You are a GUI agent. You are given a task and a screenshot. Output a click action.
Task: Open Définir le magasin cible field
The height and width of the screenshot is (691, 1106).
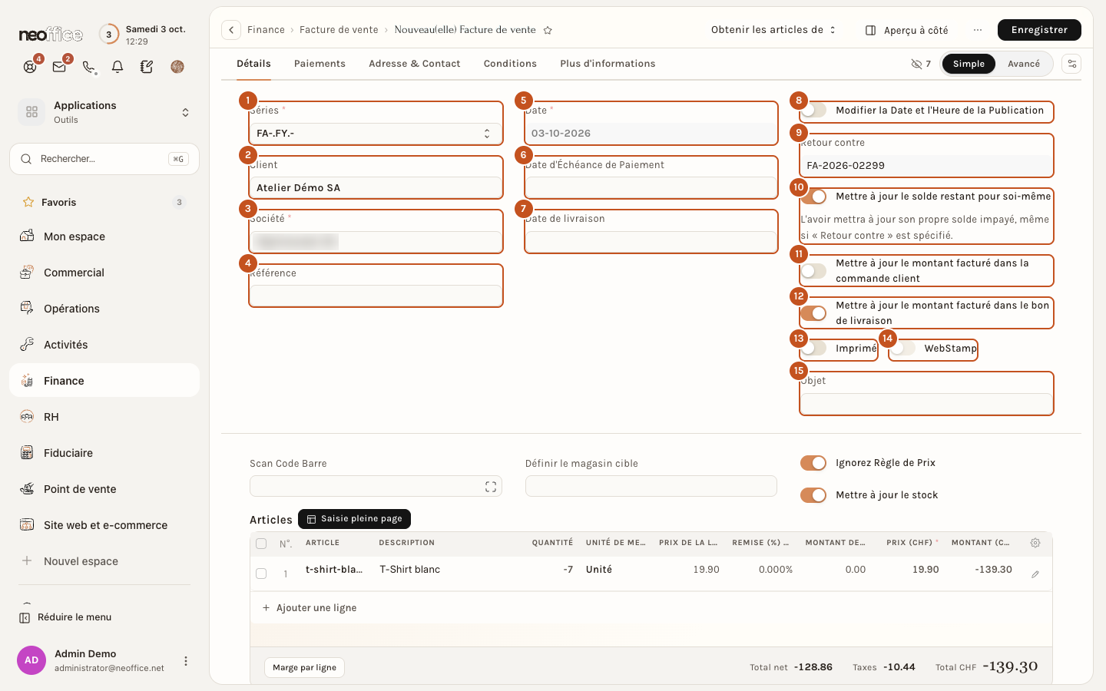coord(651,486)
